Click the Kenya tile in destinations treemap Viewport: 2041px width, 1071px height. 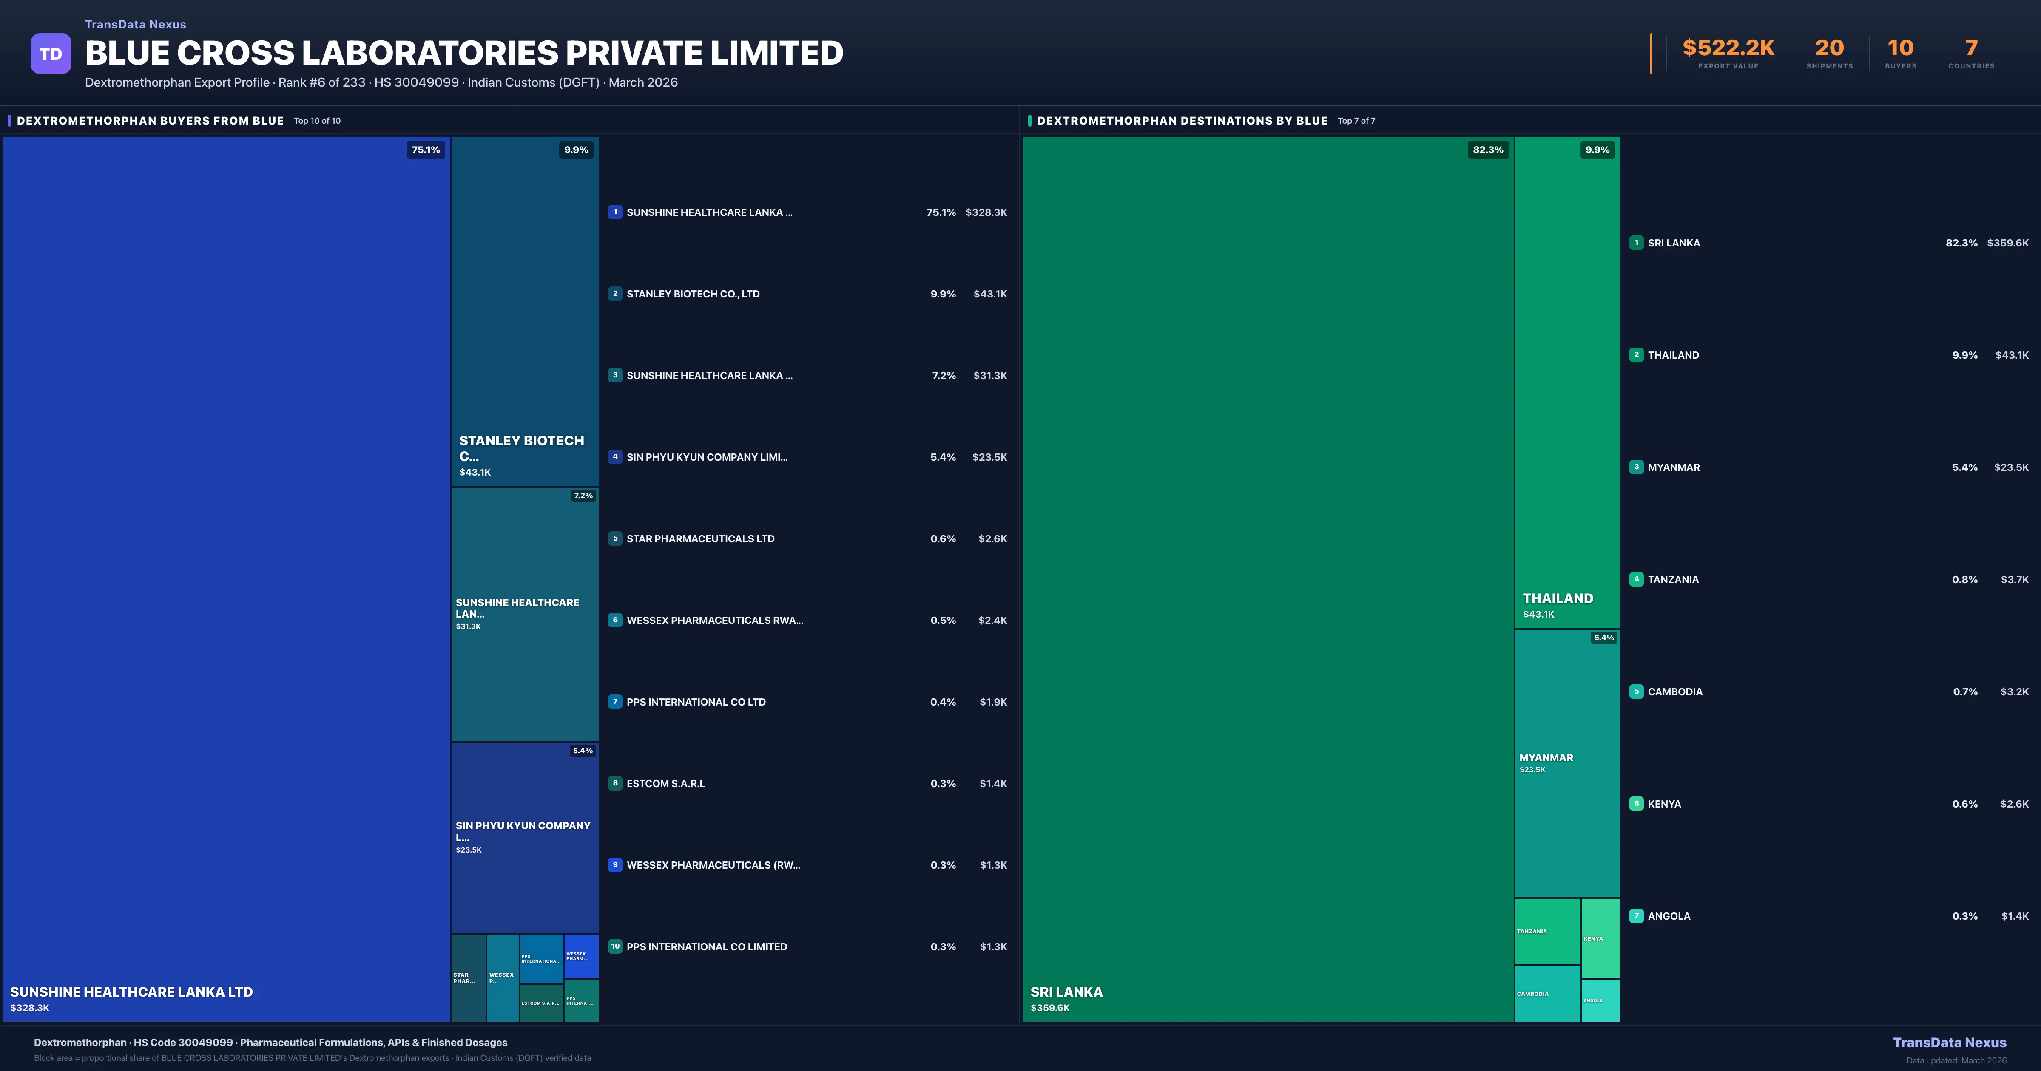click(x=1600, y=938)
